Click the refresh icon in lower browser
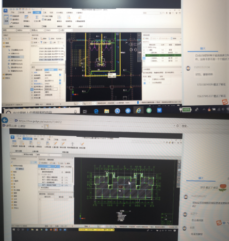 (x=177, y=126)
